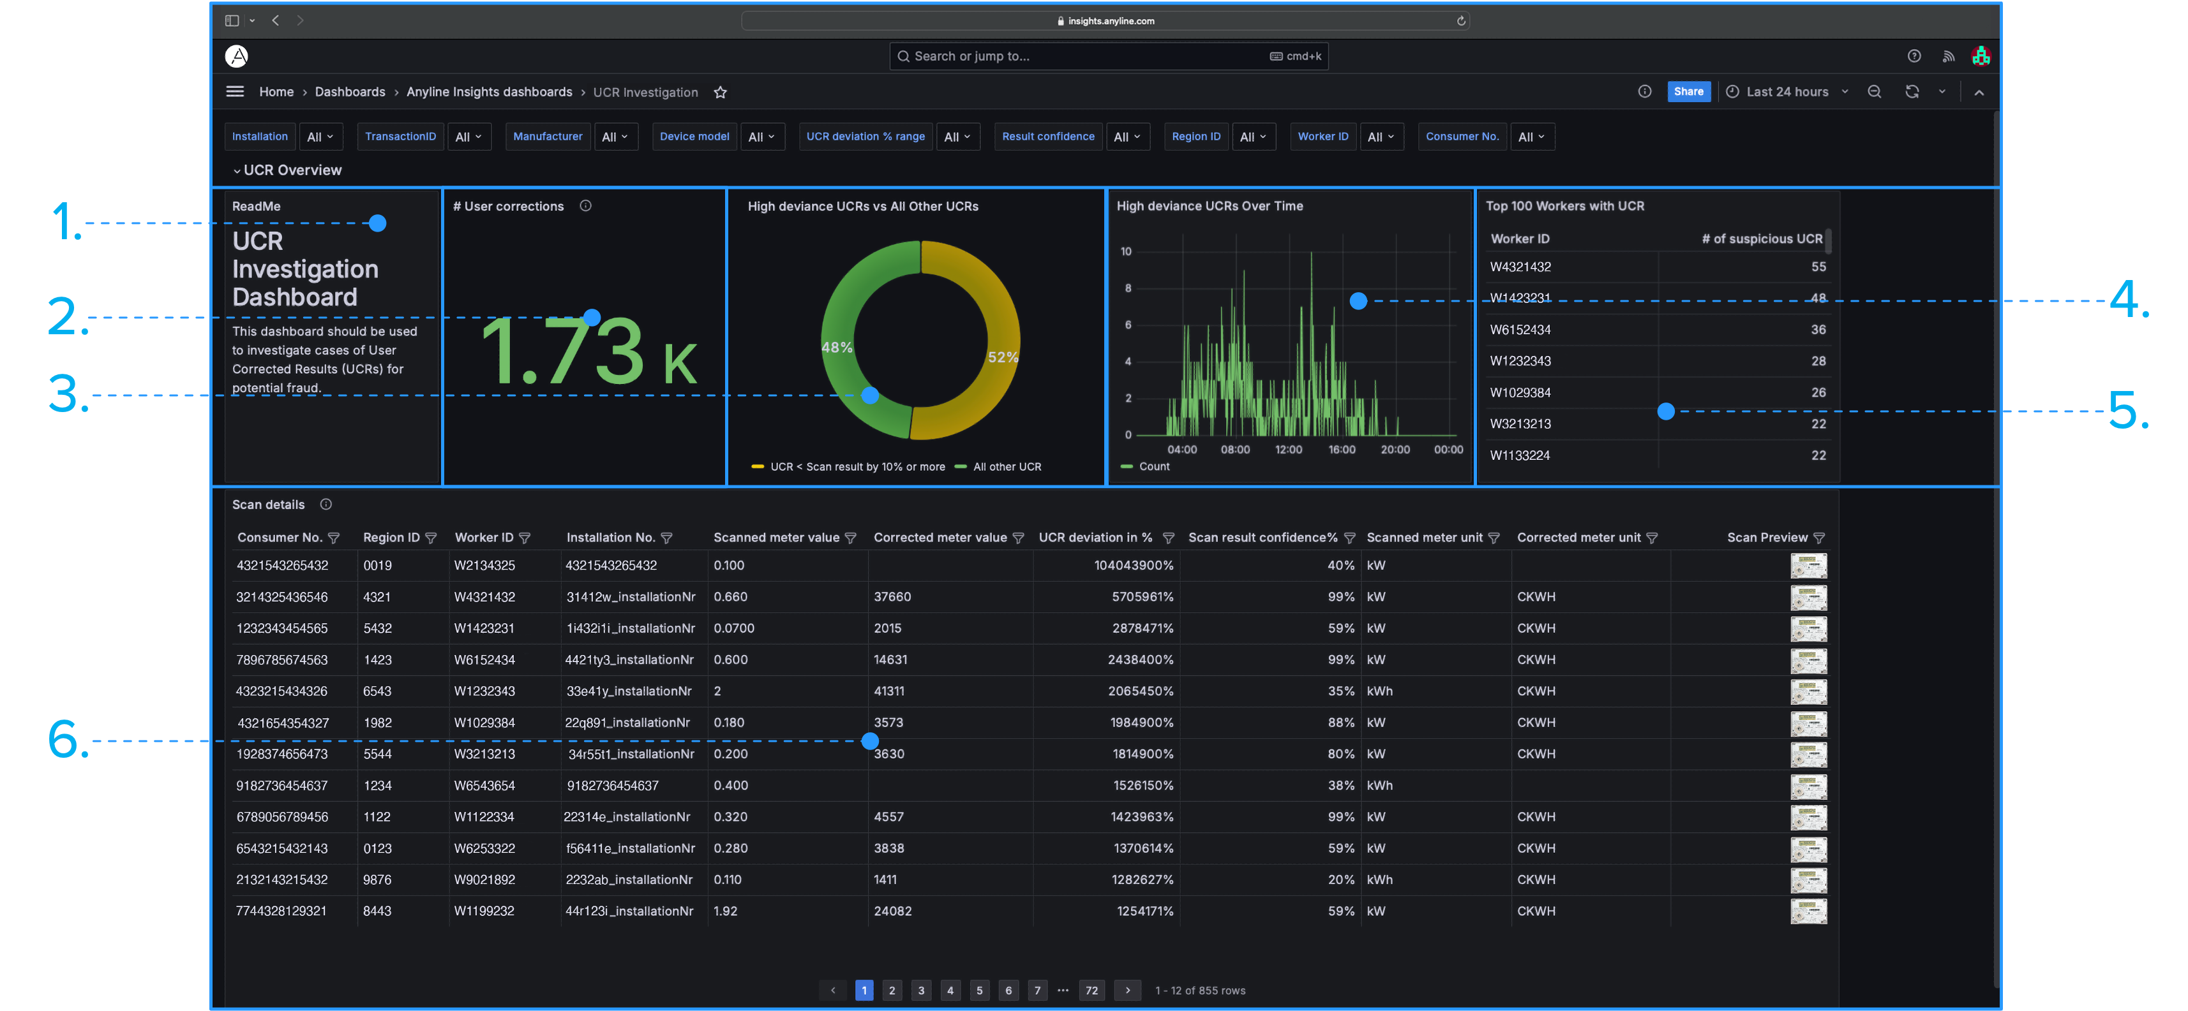The image size is (2188, 1011).
Task: Open the help question mark icon
Action: coord(1914,56)
